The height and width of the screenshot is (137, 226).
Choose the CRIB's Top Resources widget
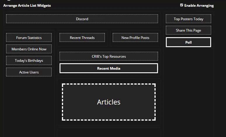point(109,56)
